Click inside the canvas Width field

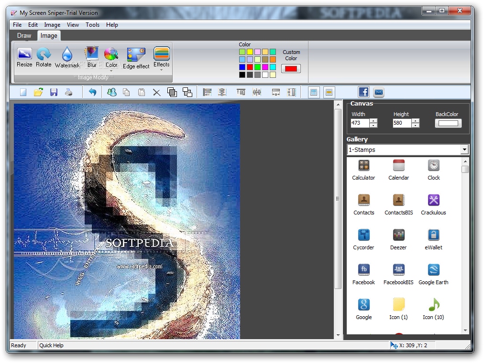point(360,123)
